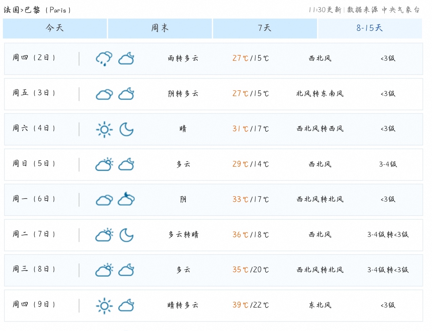Select the 周一 (6日) date label
The image size is (432, 331).
pyautogui.click(x=34, y=199)
